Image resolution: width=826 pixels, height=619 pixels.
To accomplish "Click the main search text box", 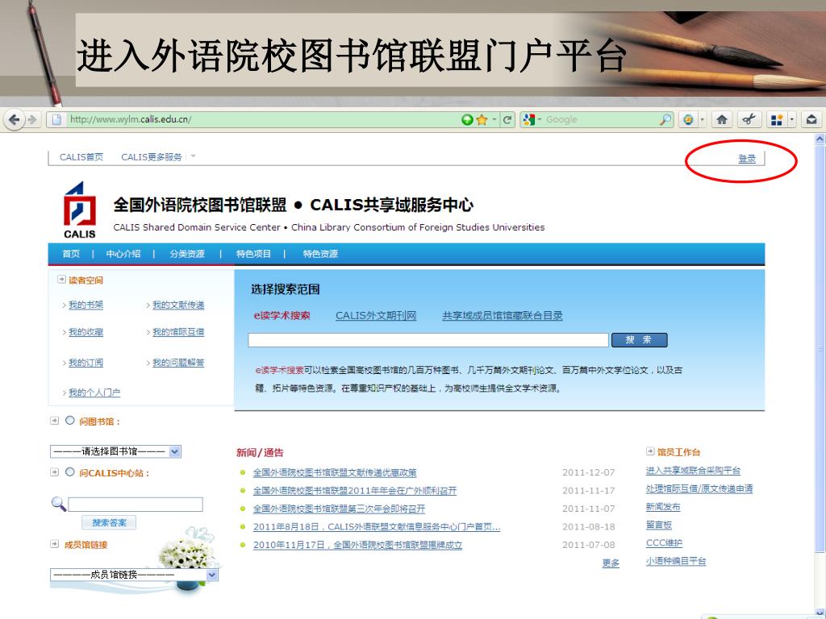I will click(x=428, y=340).
